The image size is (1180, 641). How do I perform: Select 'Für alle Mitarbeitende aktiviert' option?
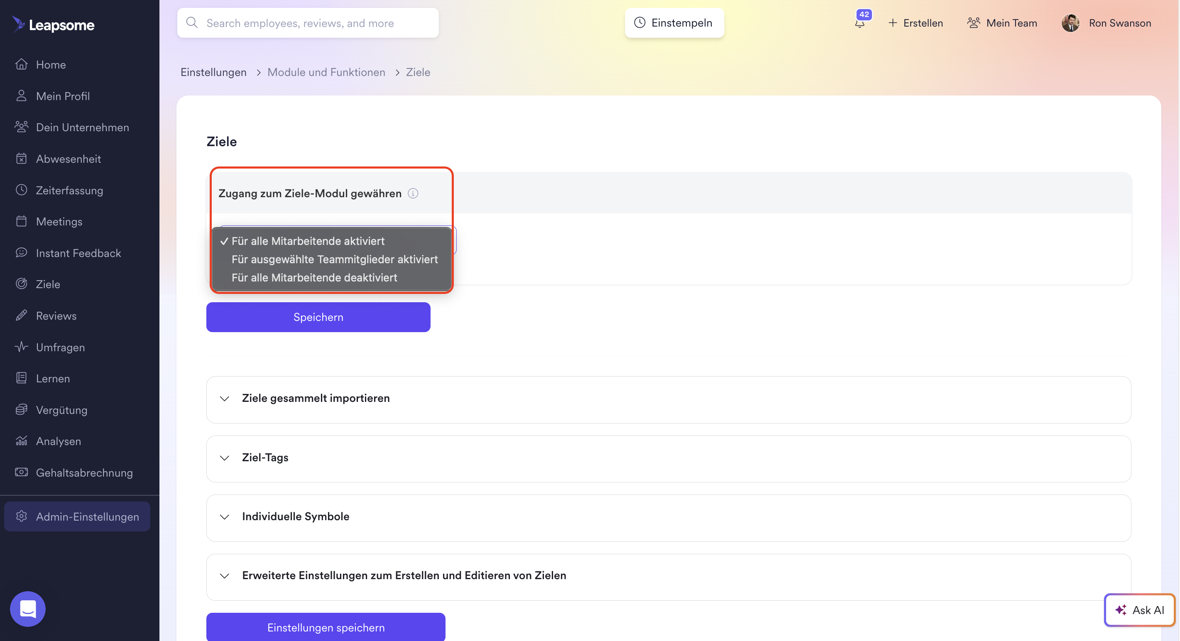[x=332, y=241]
